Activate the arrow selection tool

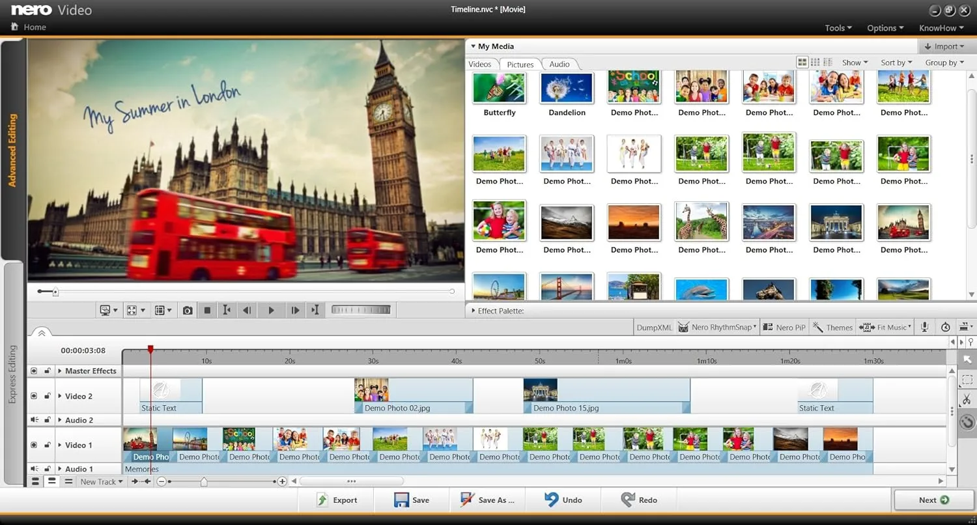click(967, 360)
